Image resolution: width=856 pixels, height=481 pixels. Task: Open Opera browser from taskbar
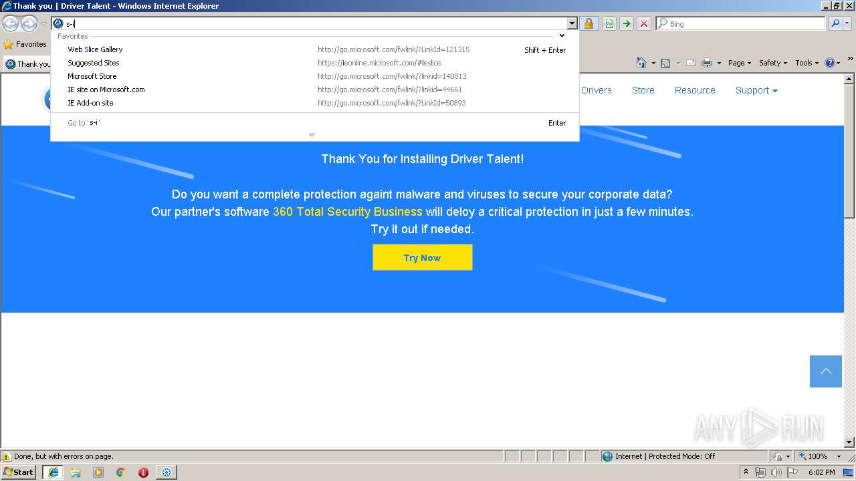[143, 472]
